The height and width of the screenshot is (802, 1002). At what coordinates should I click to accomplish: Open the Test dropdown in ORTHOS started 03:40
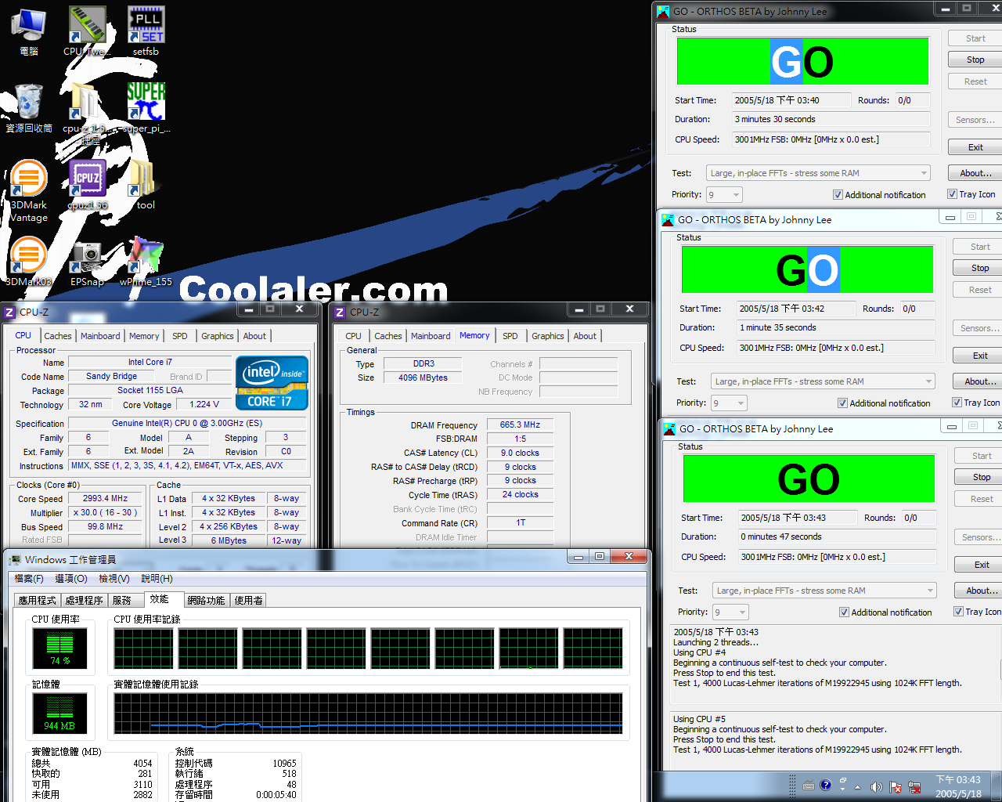[x=817, y=173]
